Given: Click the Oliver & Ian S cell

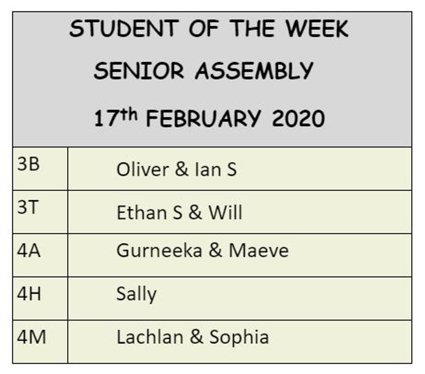Looking at the screenshot, I should point(240,169).
